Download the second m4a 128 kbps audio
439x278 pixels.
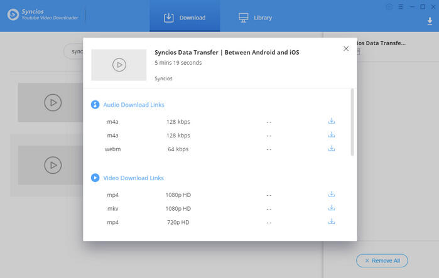[332, 135]
